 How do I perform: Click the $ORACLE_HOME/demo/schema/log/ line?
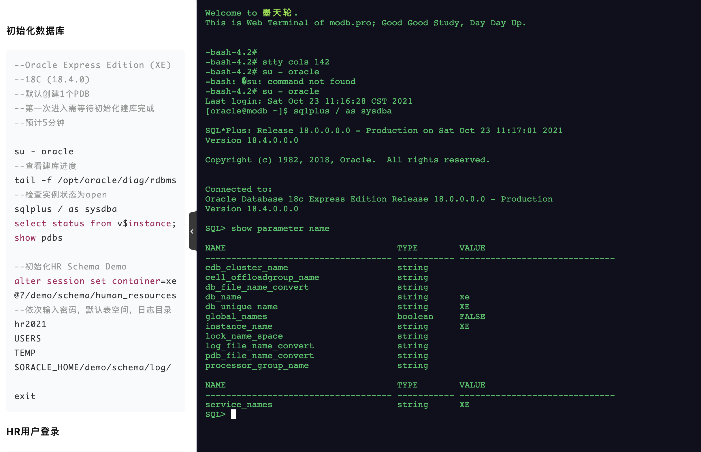93,367
